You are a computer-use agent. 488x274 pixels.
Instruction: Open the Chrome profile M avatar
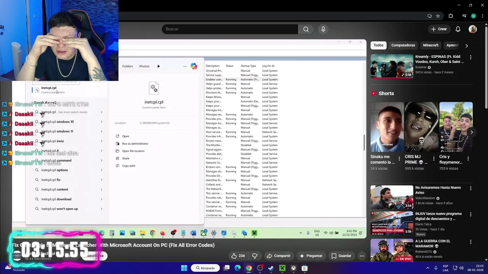point(474,16)
